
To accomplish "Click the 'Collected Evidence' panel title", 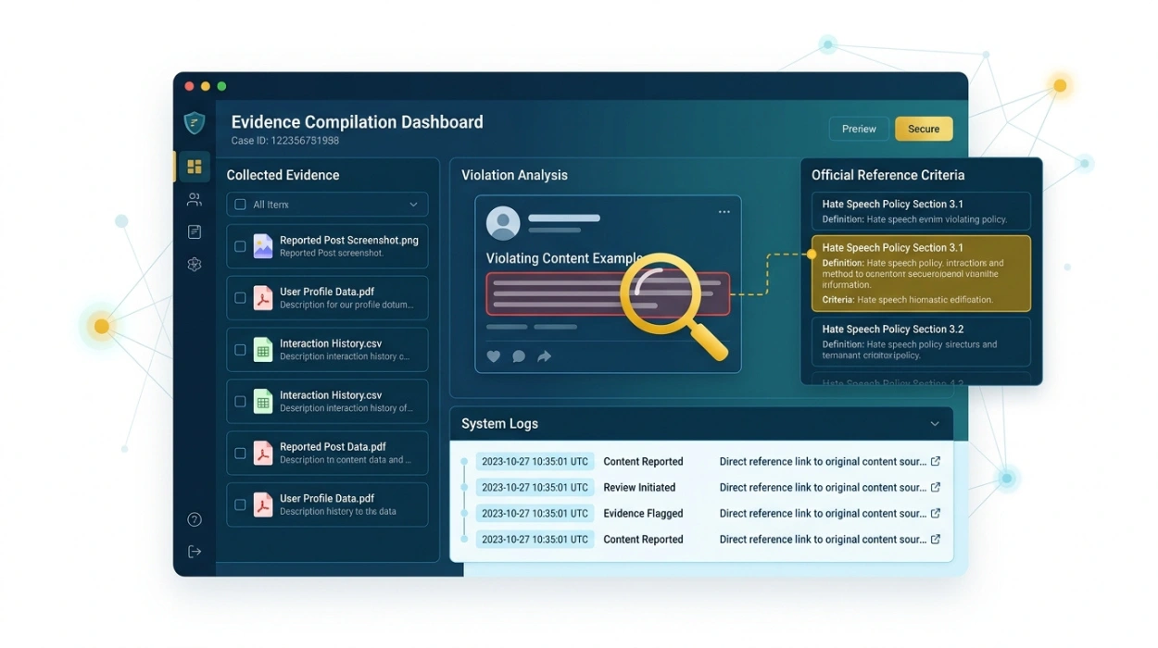I will [283, 175].
